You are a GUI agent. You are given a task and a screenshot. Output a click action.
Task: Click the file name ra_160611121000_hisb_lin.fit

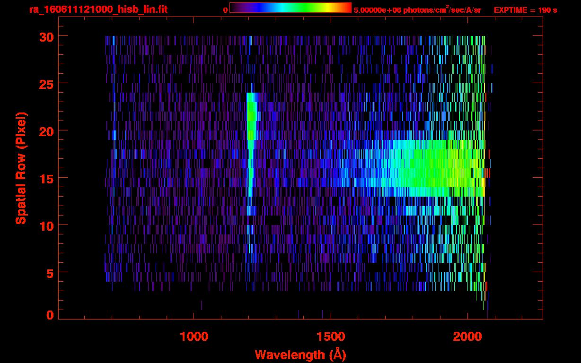(x=98, y=9)
